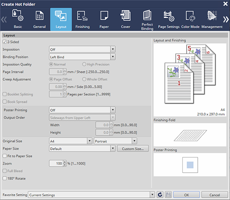Screen dimensions: 230x200
Task: Expand the Imposition dropdown
Action: [x=82, y=49]
